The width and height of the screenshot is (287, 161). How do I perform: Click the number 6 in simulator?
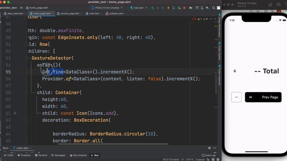[x=235, y=71]
